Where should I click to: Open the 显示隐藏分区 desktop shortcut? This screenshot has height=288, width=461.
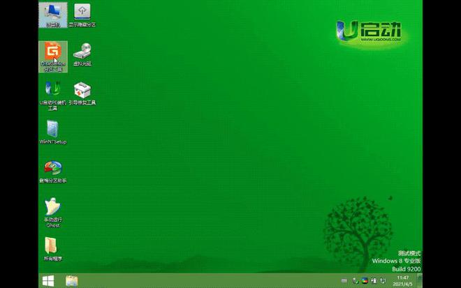point(82,13)
